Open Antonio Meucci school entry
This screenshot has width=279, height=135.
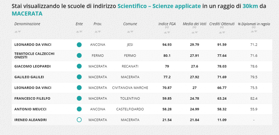(x=31, y=109)
